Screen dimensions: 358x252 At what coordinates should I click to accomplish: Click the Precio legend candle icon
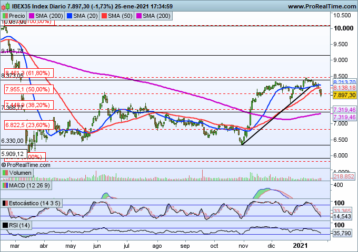click(5, 16)
